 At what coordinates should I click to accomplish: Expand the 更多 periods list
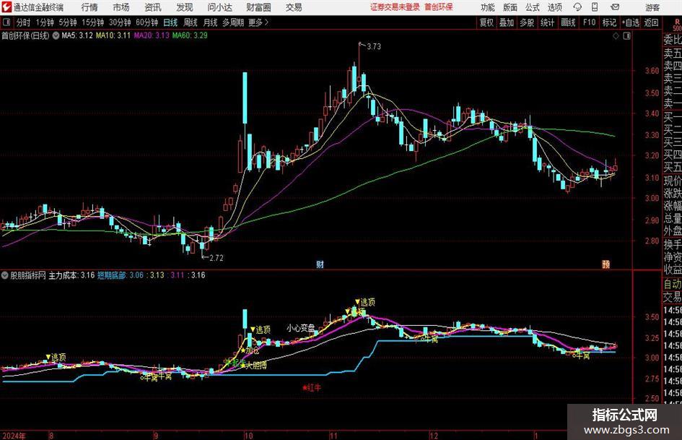[x=258, y=22]
